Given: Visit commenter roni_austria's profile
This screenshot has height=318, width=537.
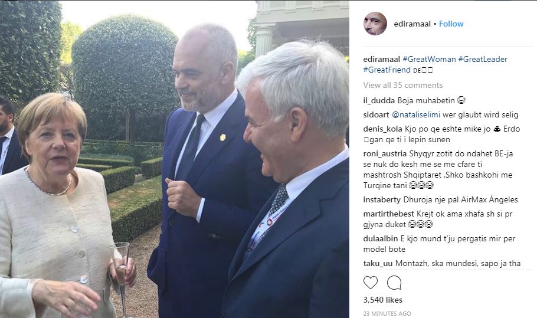Looking at the screenshot, I should click(x=385, y=154).
